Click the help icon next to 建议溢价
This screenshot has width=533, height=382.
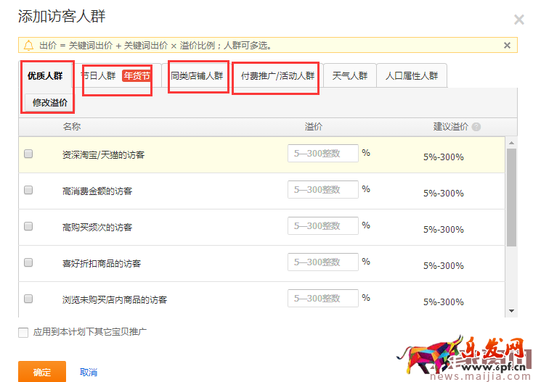tap(476, 127)
